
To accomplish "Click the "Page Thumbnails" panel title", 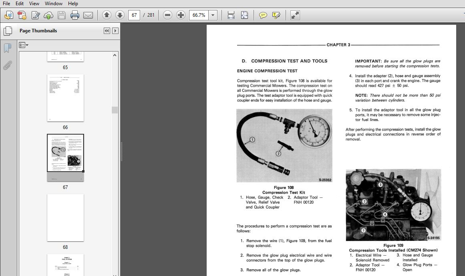I will point(38,31).
